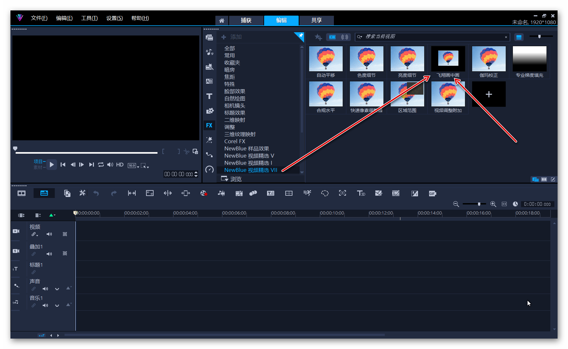Screen dimensions: 568x349
Task: Toggle mute on the 叠加1 track
Action: (x=49, y=254)
